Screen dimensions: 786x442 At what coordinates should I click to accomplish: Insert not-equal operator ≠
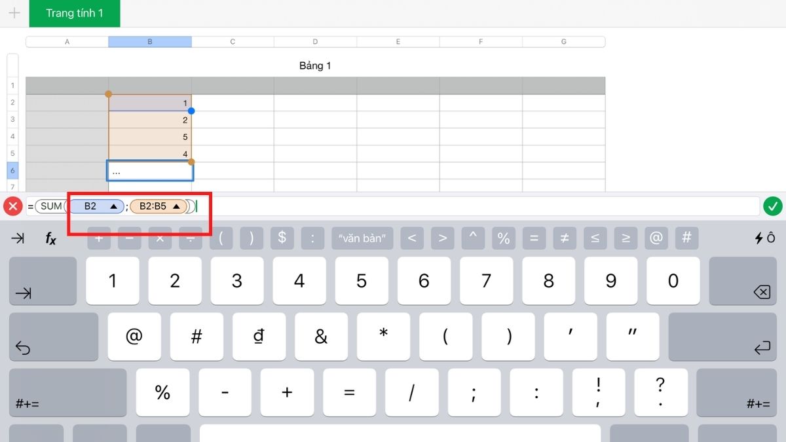[564, 238]
